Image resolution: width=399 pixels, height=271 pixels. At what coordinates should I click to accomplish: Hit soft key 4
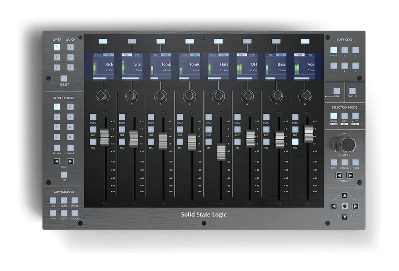[344, 66]
